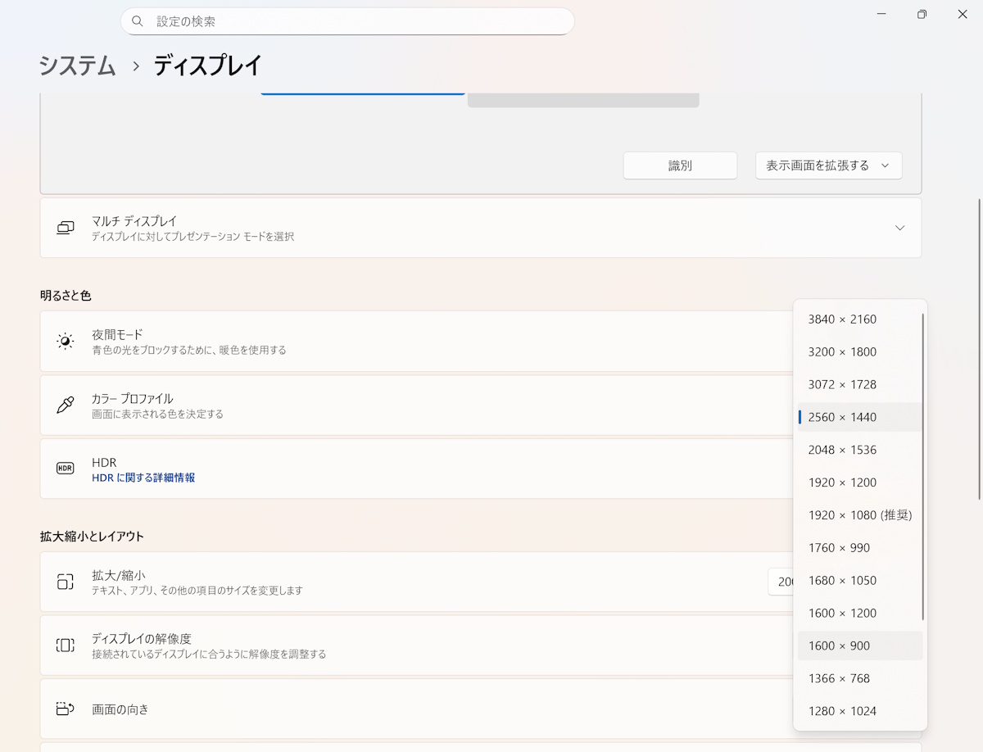
Task: Click the Color profile (カラー プロファイル) pen icon
Action: [66, 405]
